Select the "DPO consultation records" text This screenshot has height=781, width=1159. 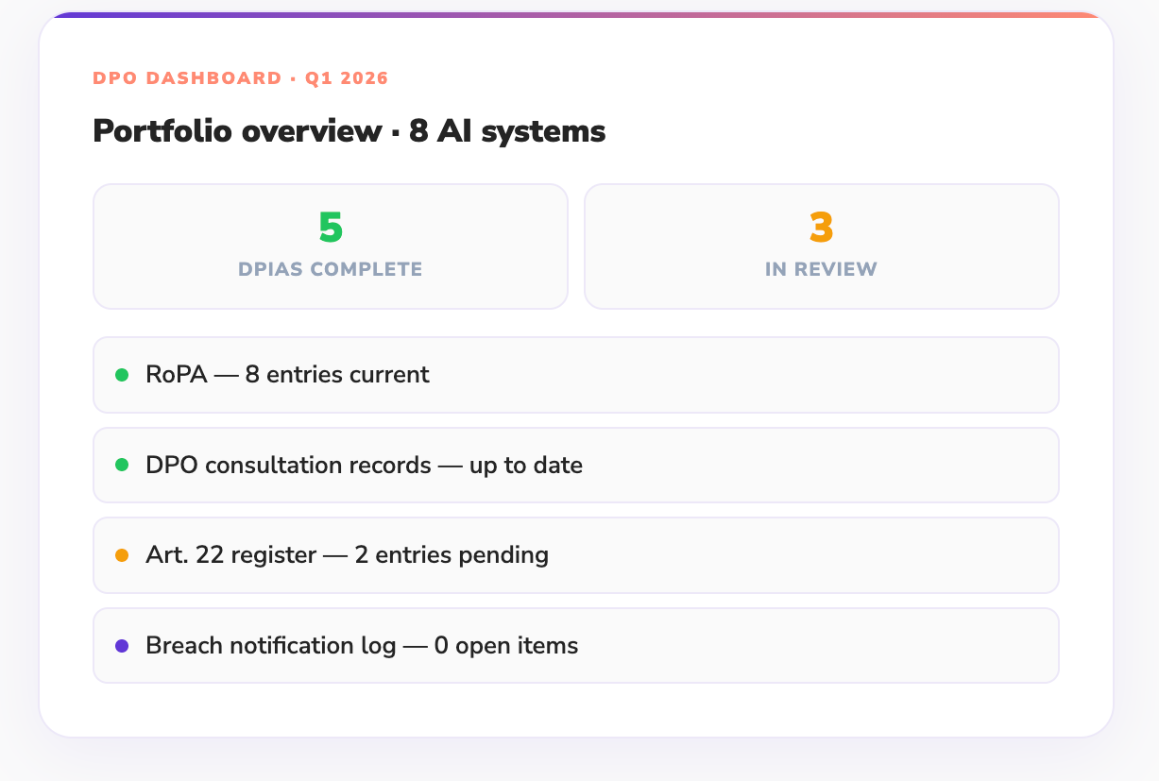tap(288, 465)
